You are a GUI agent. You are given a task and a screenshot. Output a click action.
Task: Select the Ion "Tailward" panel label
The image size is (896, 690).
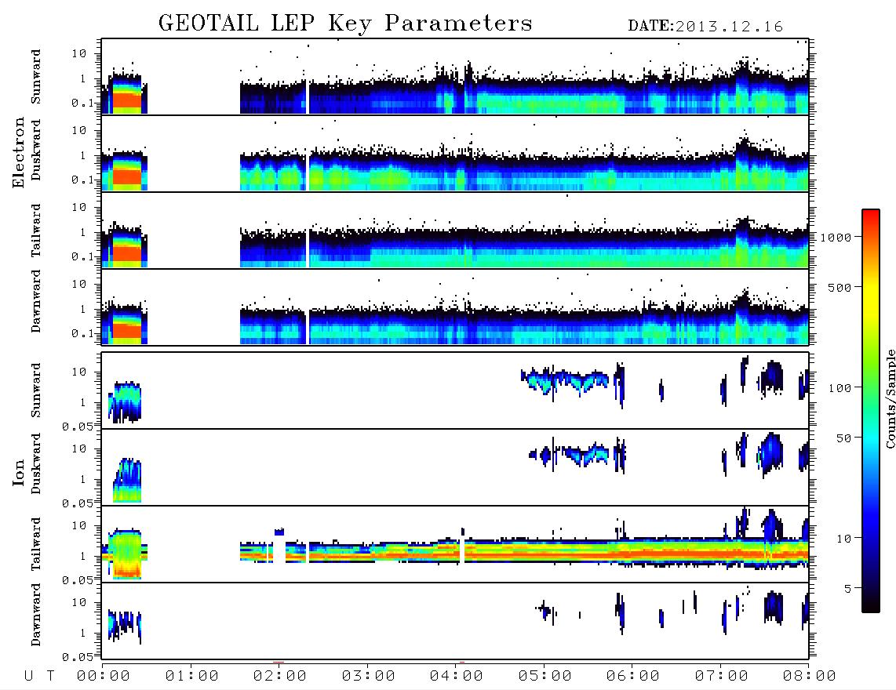point(36,544)
